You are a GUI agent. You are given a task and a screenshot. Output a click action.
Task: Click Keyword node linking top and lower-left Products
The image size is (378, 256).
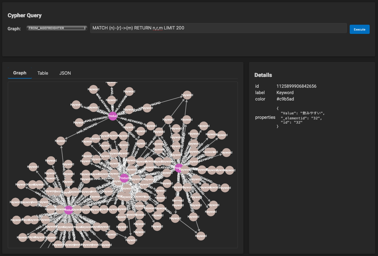61,141
